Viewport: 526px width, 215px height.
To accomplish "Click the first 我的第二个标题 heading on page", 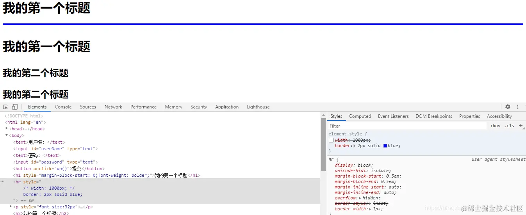I will [36, 73].
